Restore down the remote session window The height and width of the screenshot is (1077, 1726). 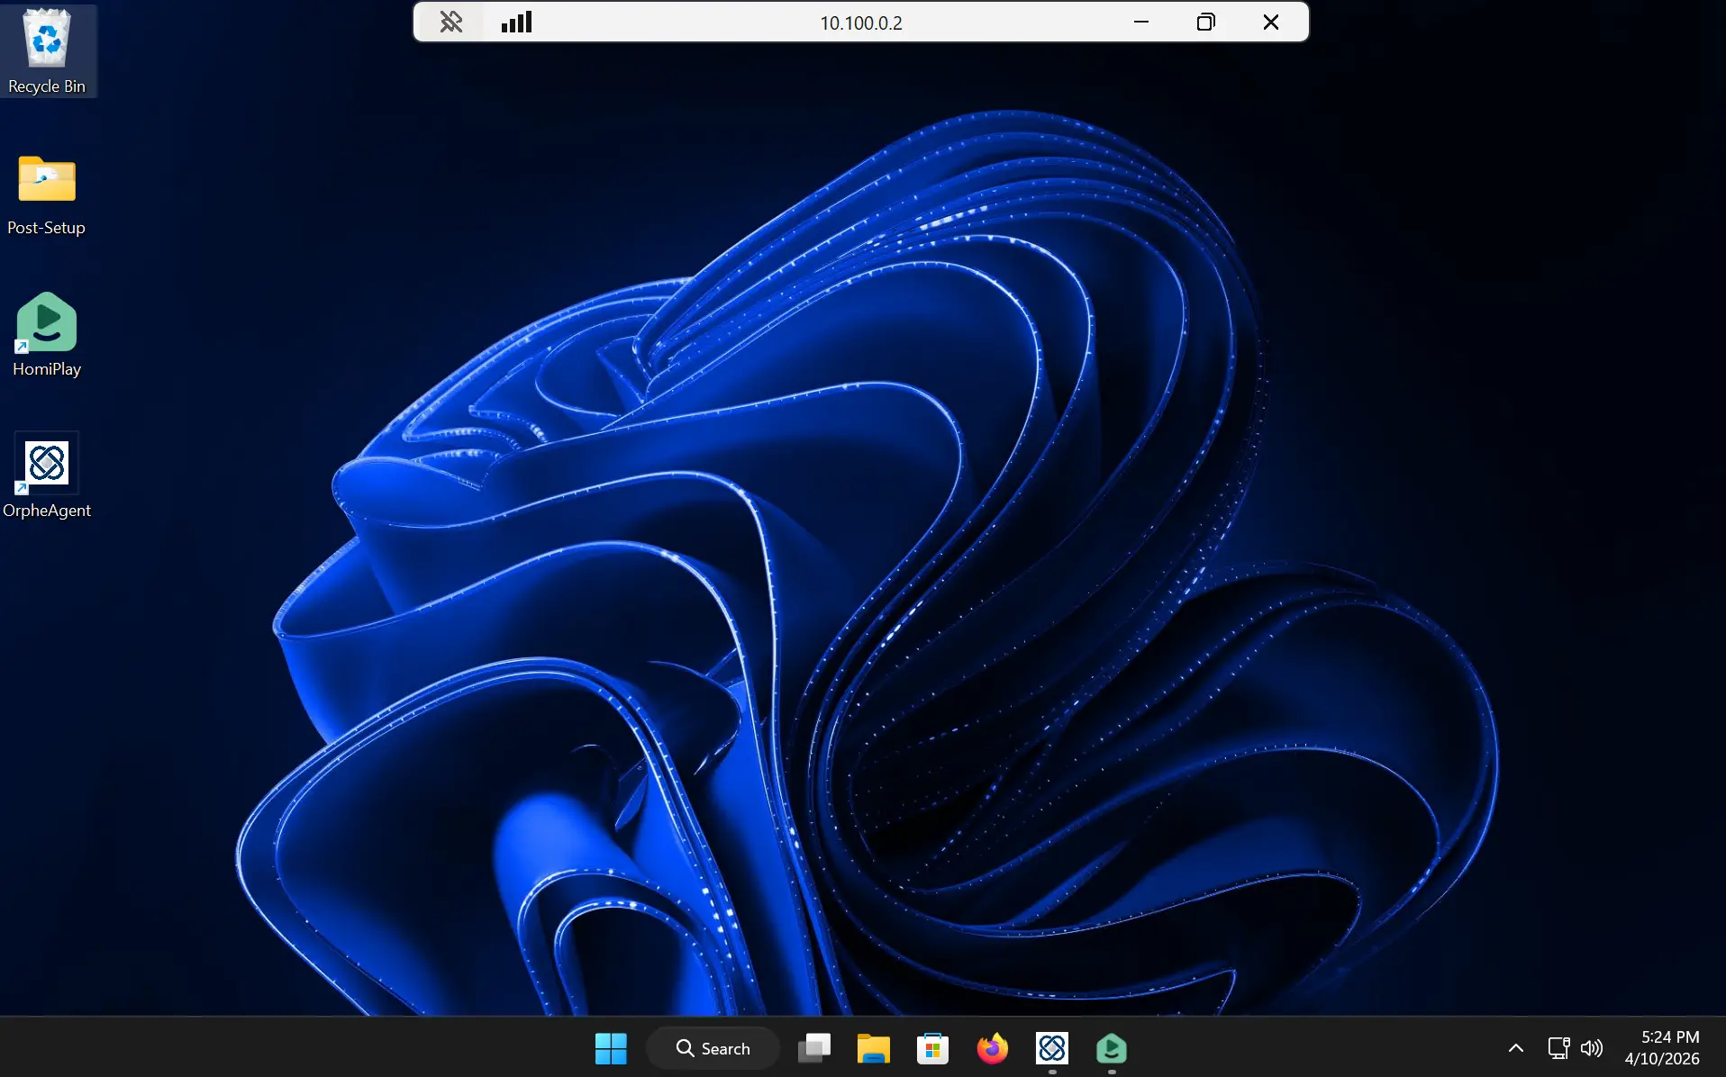1205,23
